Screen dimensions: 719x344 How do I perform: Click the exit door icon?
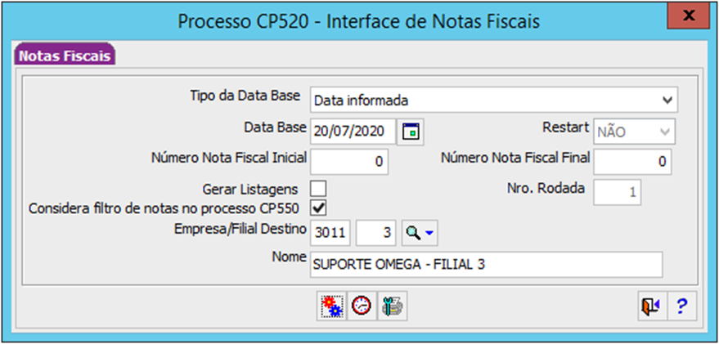(651, 306)
